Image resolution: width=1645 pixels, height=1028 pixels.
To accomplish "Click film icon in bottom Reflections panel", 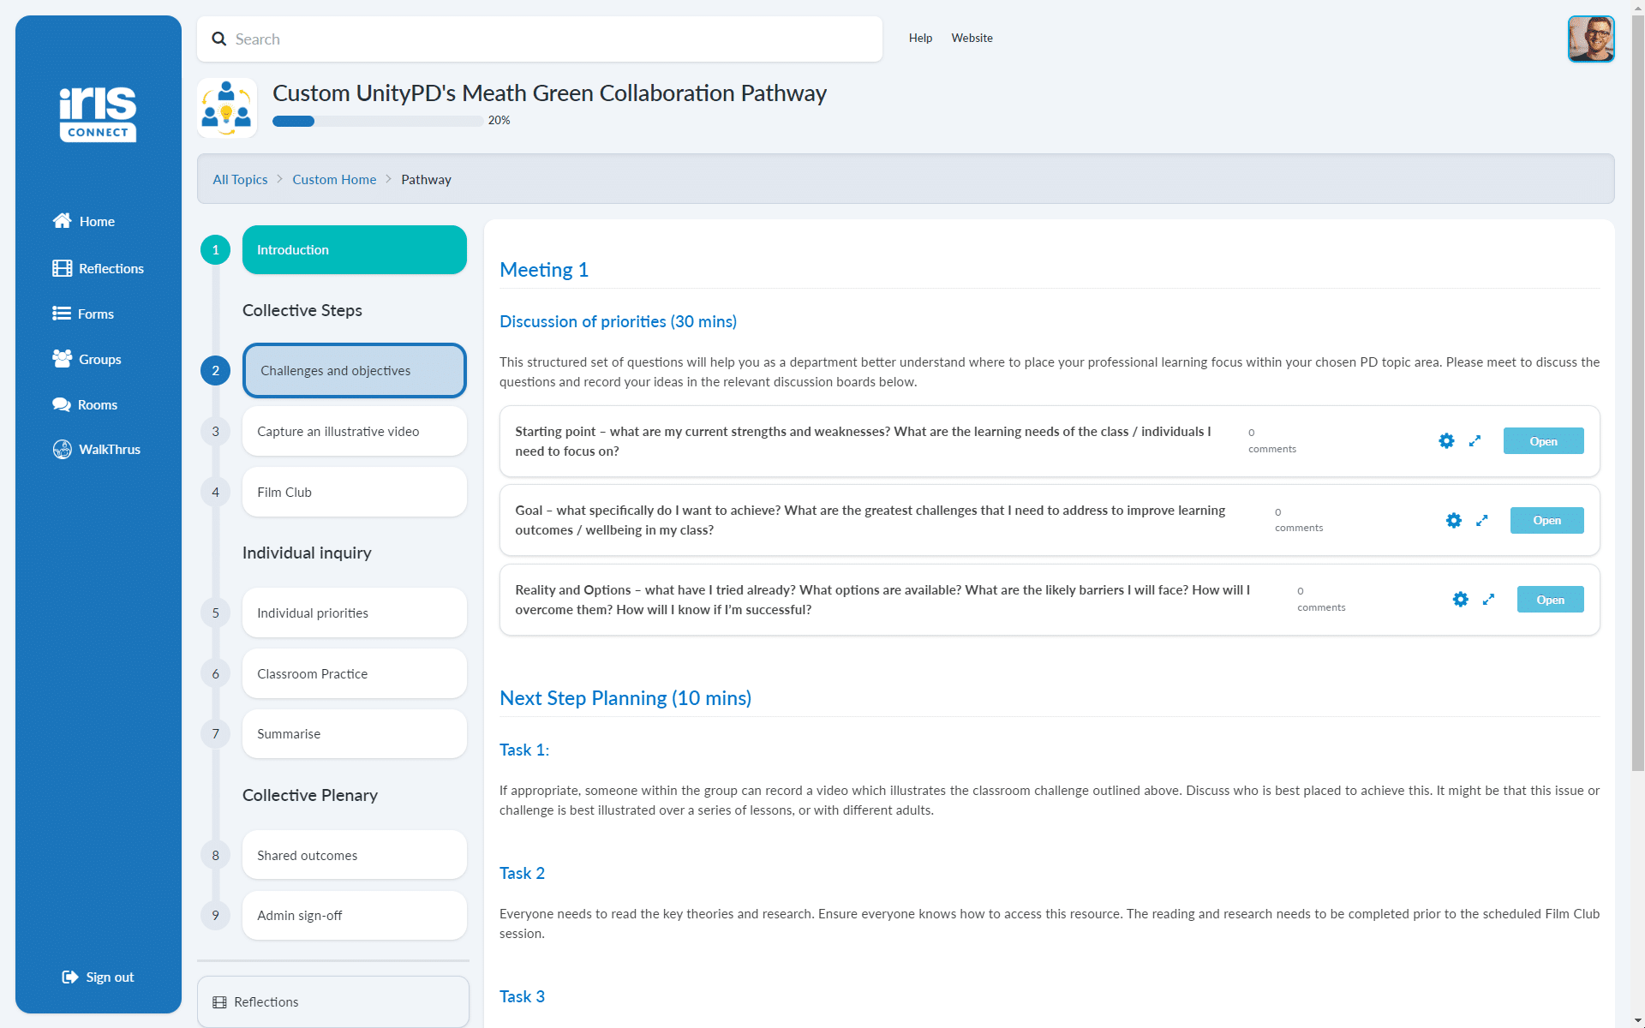I will click(219, 1002).
